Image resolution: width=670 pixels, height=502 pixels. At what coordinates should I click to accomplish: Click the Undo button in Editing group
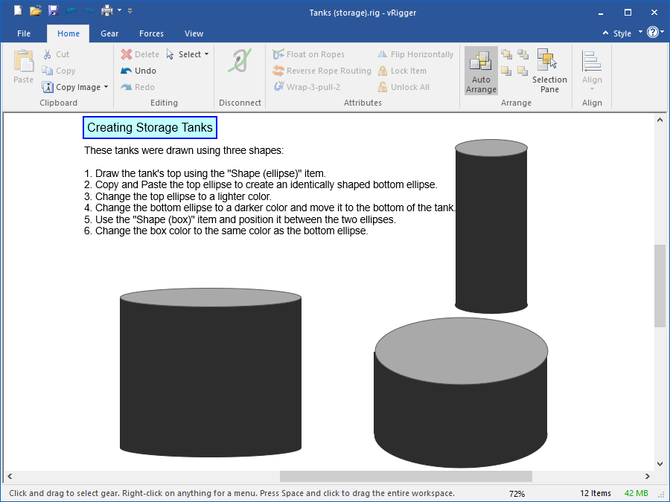coord(138,71)
